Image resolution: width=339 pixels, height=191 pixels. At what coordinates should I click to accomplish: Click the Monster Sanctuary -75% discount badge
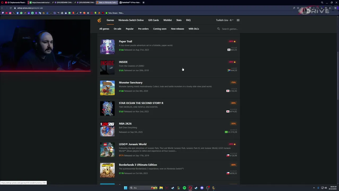(233, 83)
